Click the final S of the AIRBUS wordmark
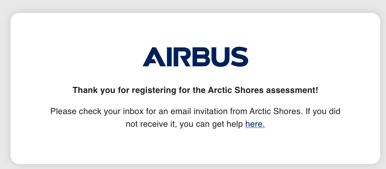This screenshot has height=169, width=386. click(x=239, y=57)
